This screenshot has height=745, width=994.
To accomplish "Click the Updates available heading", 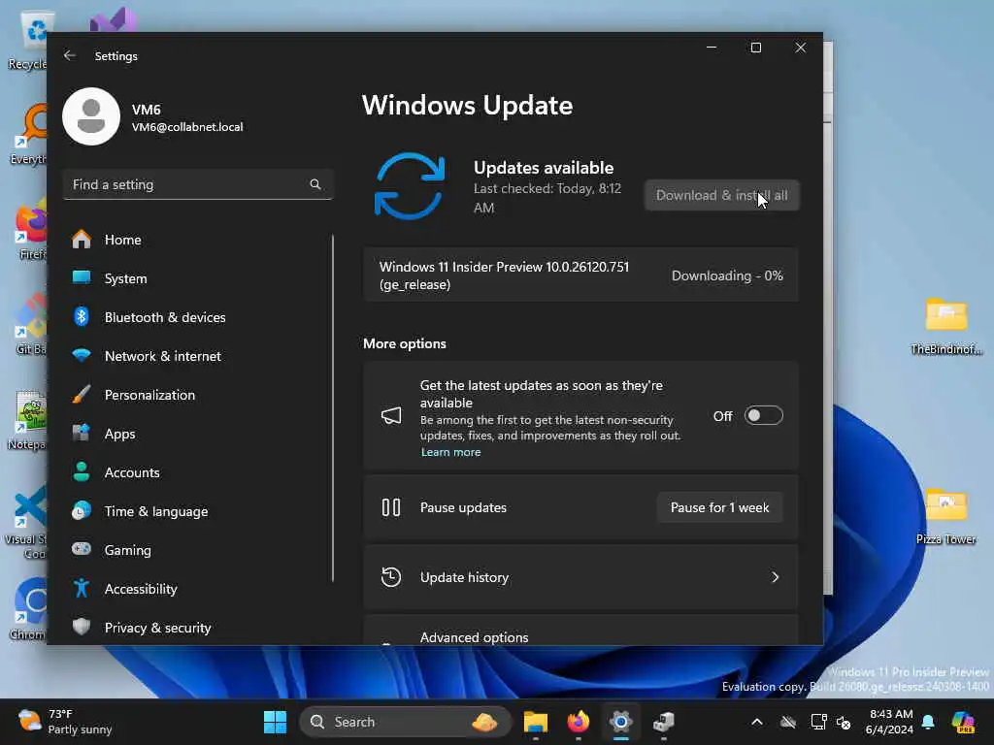I will point(544,168).
